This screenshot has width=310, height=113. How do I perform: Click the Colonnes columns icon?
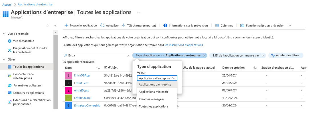(217, 25)
